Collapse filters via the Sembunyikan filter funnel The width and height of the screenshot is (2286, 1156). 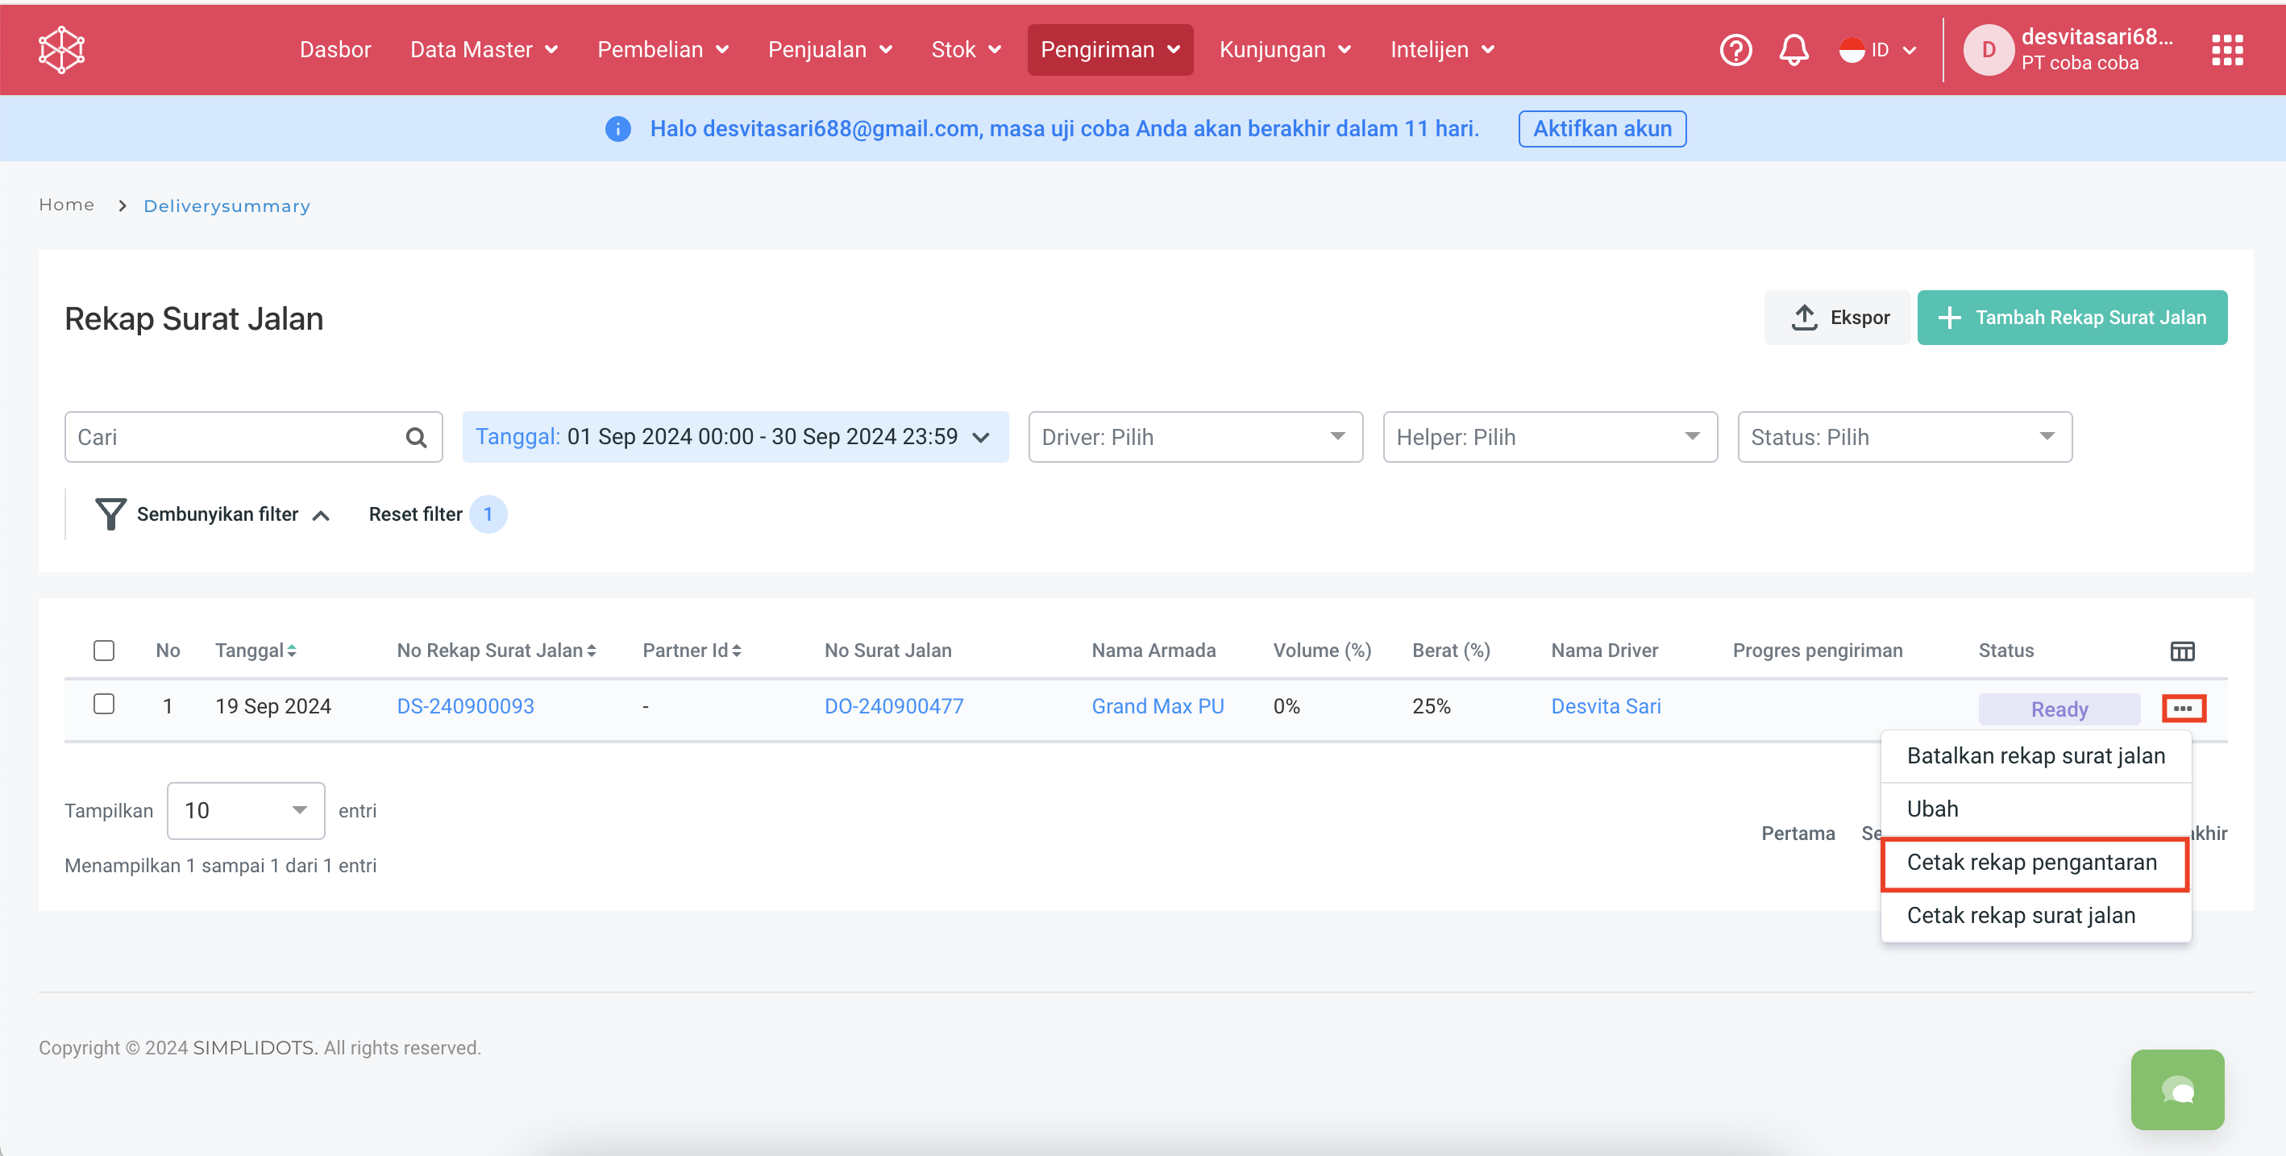pyautogui.click(x=111, y=514)
